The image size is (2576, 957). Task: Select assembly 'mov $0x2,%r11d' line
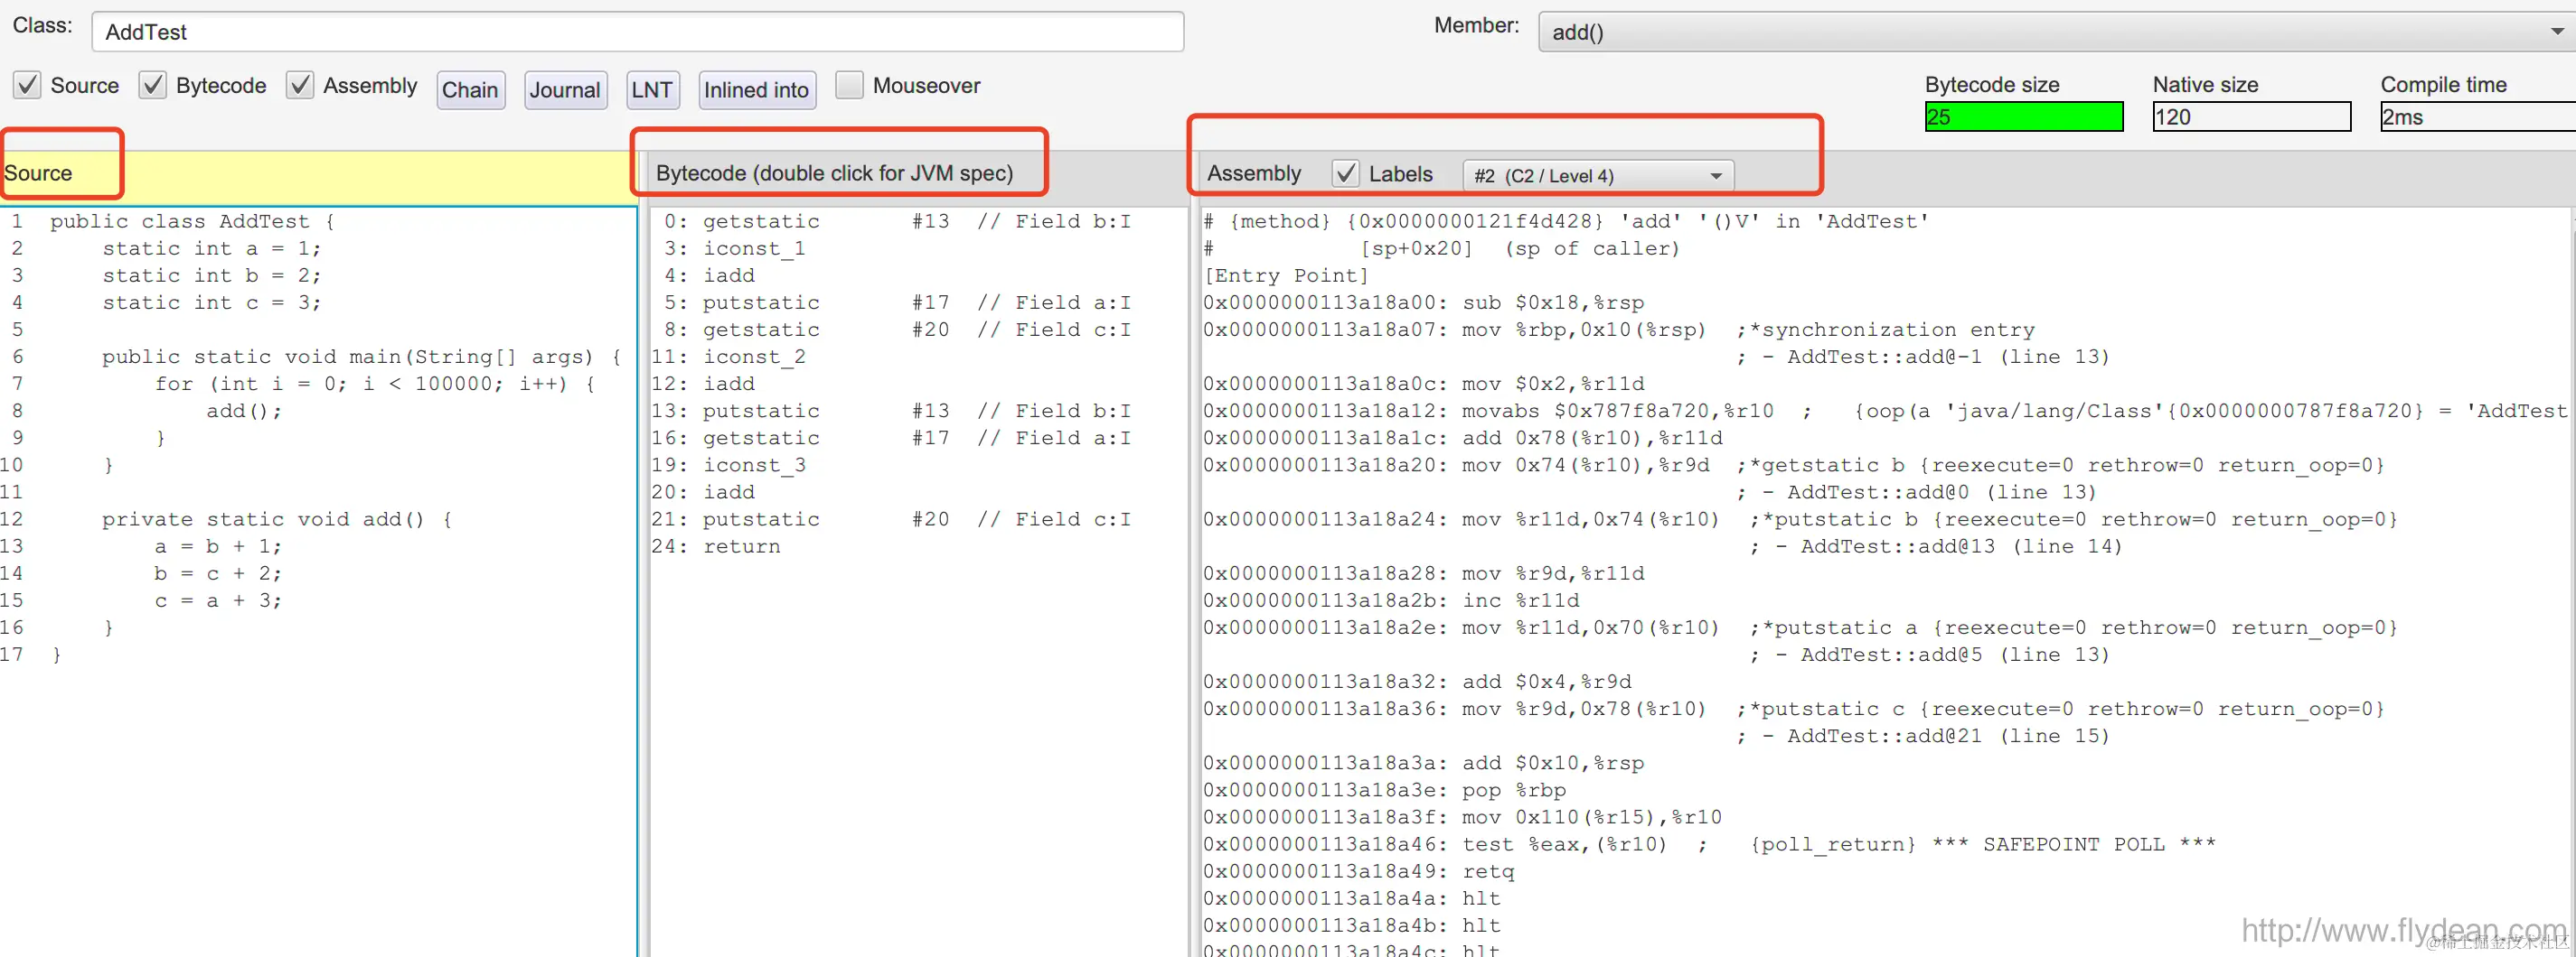click(1423, 384)
